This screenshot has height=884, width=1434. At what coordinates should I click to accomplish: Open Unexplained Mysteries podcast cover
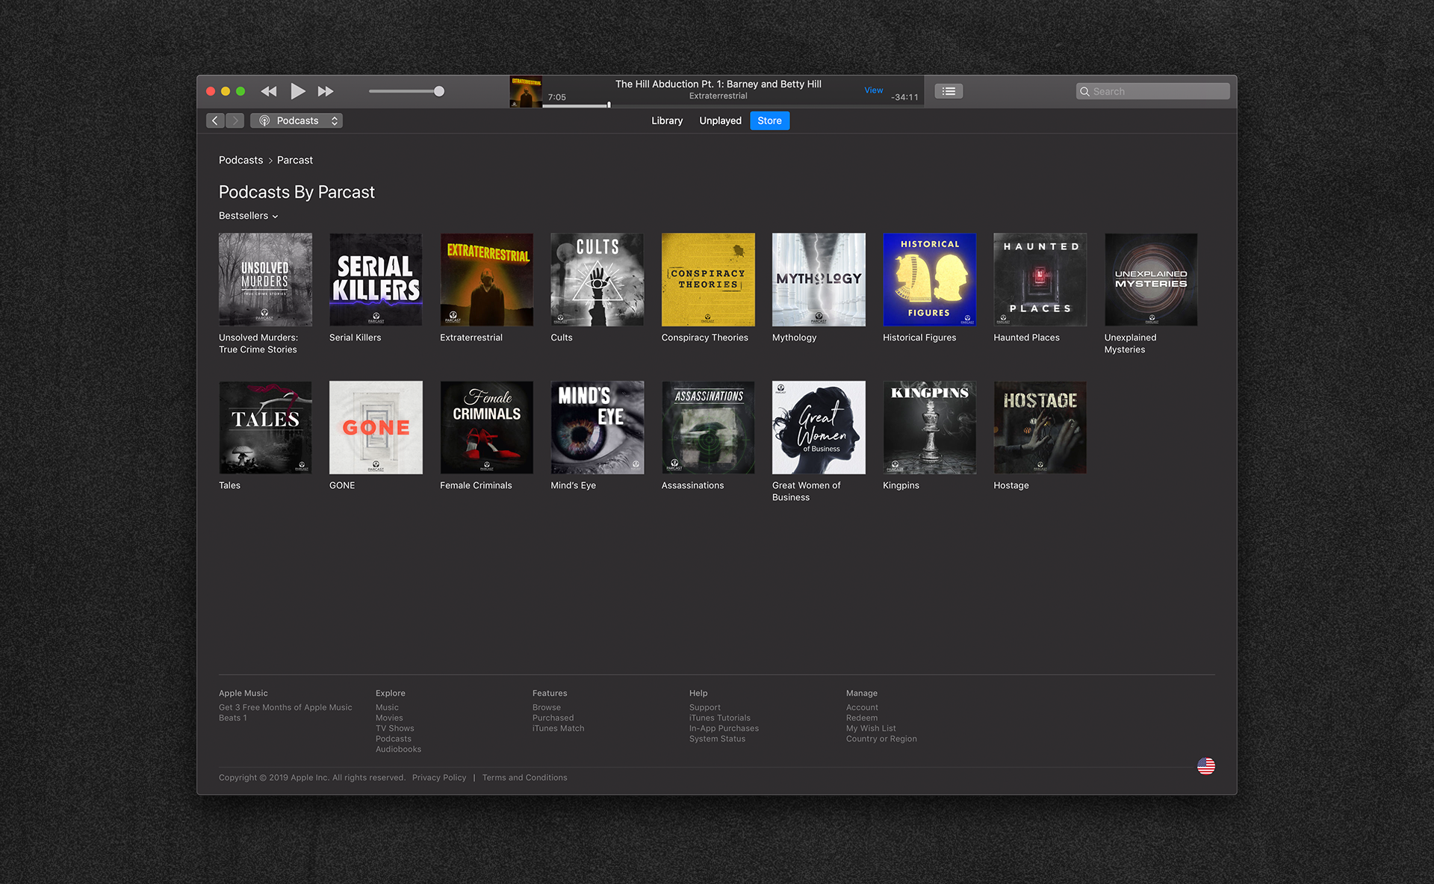point(1151,279)
